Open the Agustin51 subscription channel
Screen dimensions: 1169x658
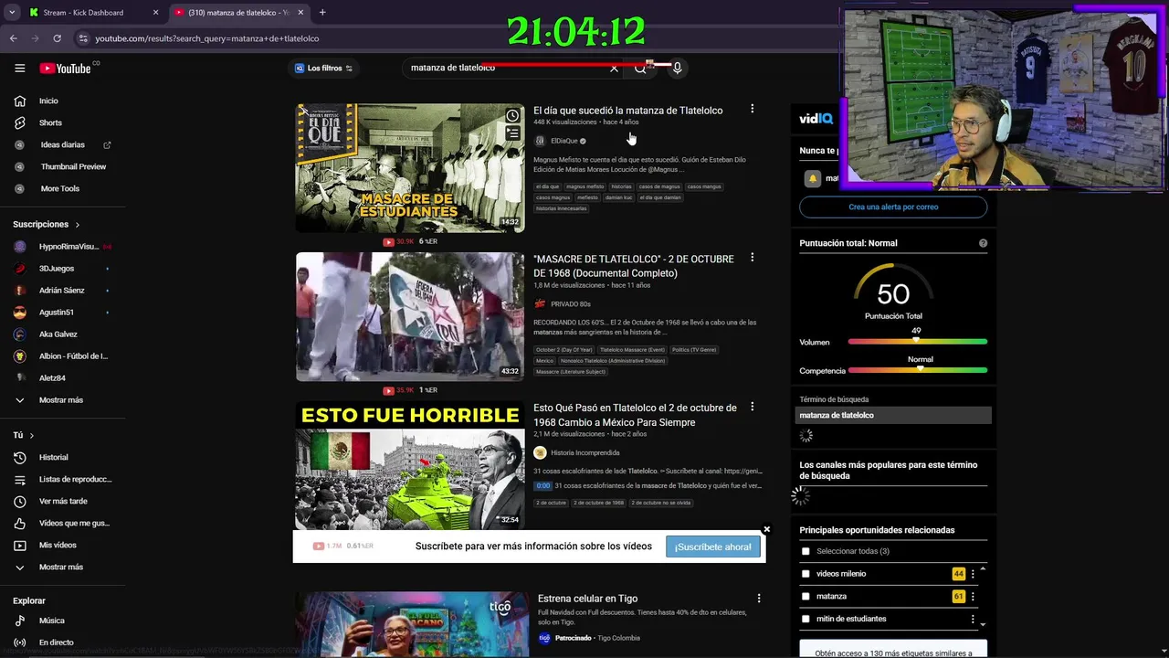tap(57, 312)
